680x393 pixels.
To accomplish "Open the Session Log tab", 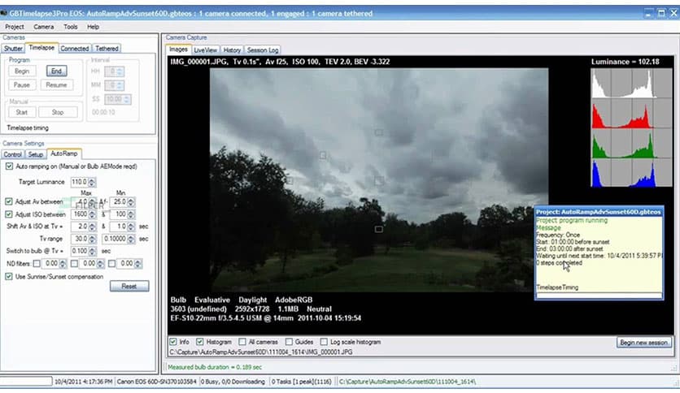I will pyautogui.click(x=263, y=50).
